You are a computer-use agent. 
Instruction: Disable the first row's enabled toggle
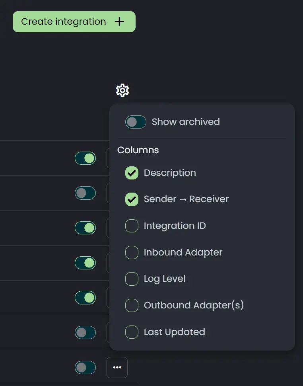pos(85,158)
